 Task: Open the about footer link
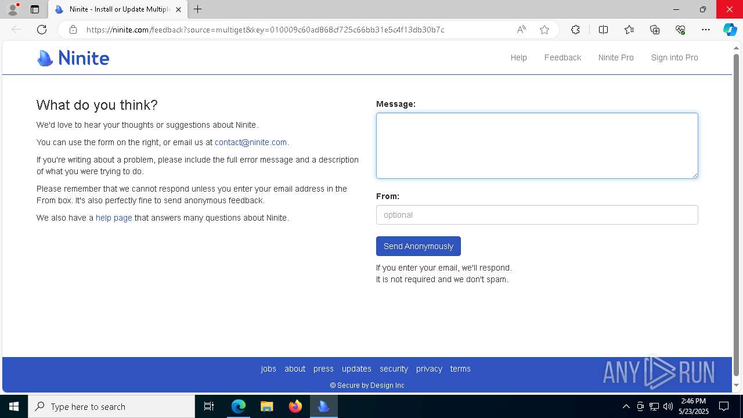pos(295,369)
